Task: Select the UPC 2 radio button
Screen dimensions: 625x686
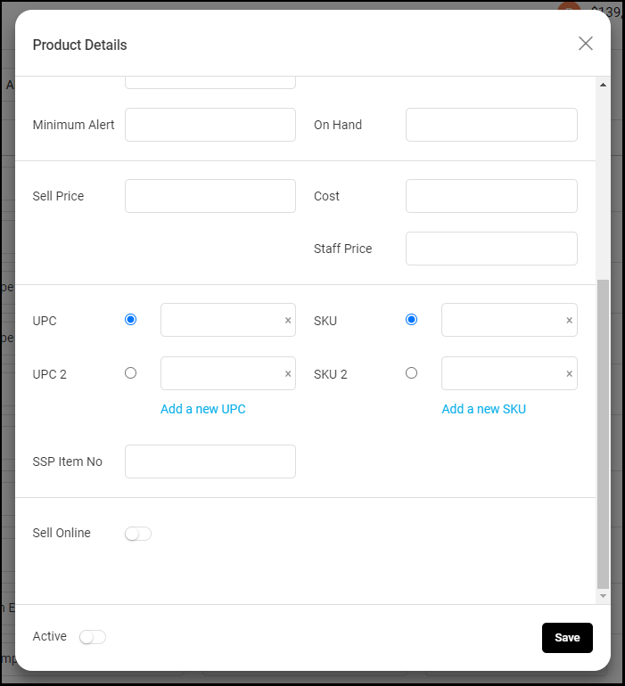Action: 130,373
